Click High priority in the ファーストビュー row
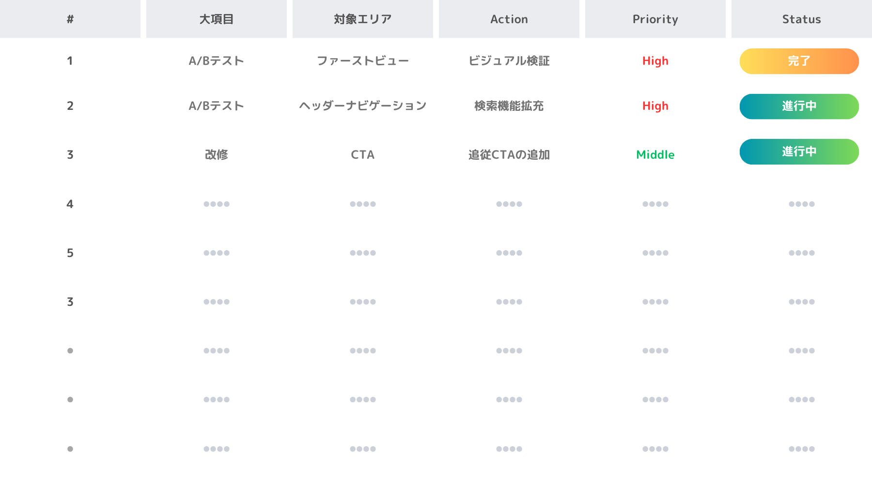872x484 pixels. (x=655, y=61)
